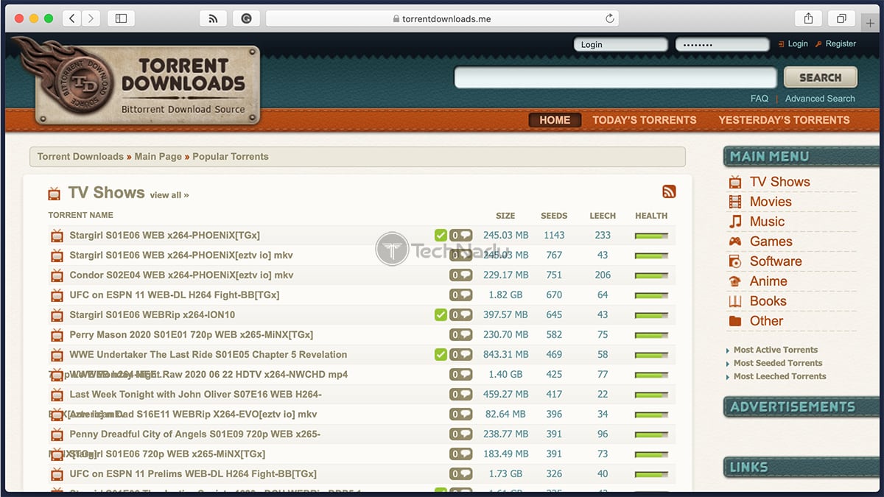This screenshot has width=884, height=497.
Task: Click the password field
Action: point(722,44)
